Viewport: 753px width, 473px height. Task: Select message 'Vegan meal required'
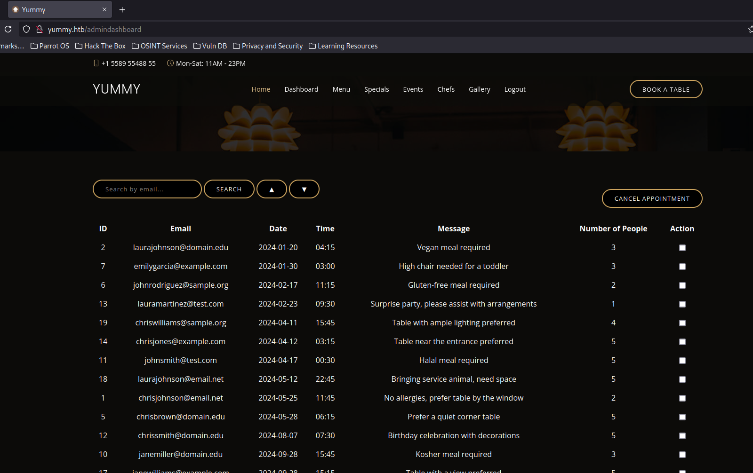454,247
